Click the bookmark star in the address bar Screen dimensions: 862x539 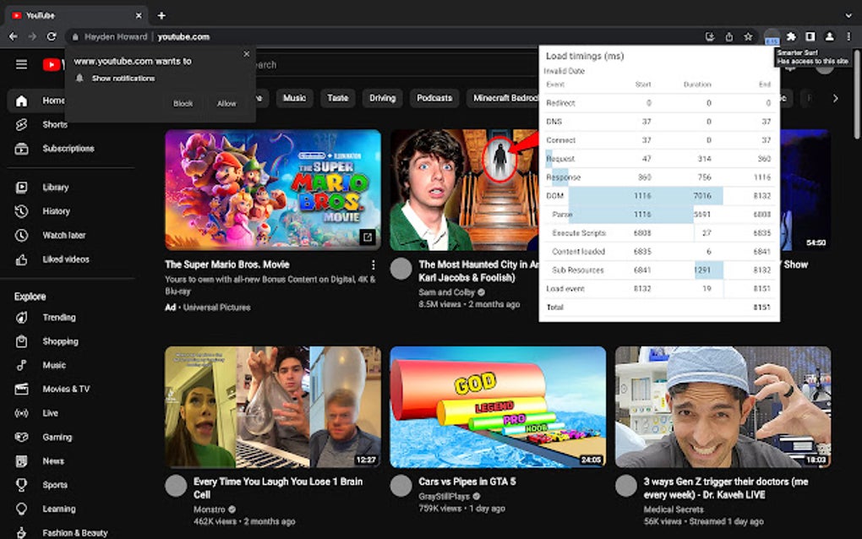point(747,36)
